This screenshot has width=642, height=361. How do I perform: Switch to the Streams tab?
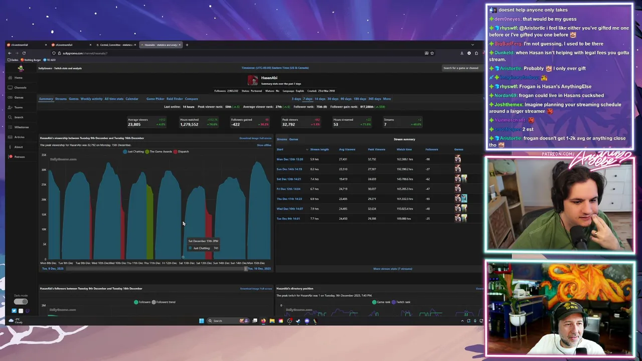pyautogui.click(x=61, y=99)
